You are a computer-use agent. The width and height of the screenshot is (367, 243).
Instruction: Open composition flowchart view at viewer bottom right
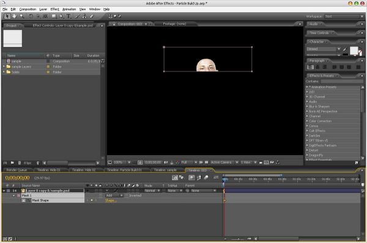tap(278, 162)
